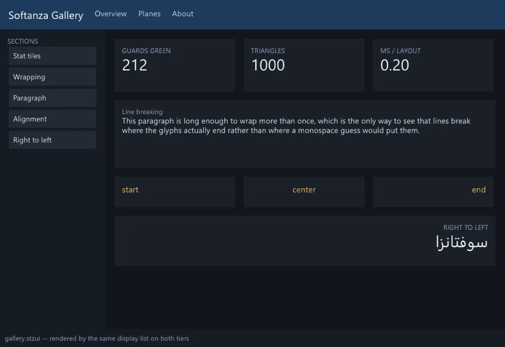505x347 pixels.
Task: Click the 212 stat value
Action: 135,65
